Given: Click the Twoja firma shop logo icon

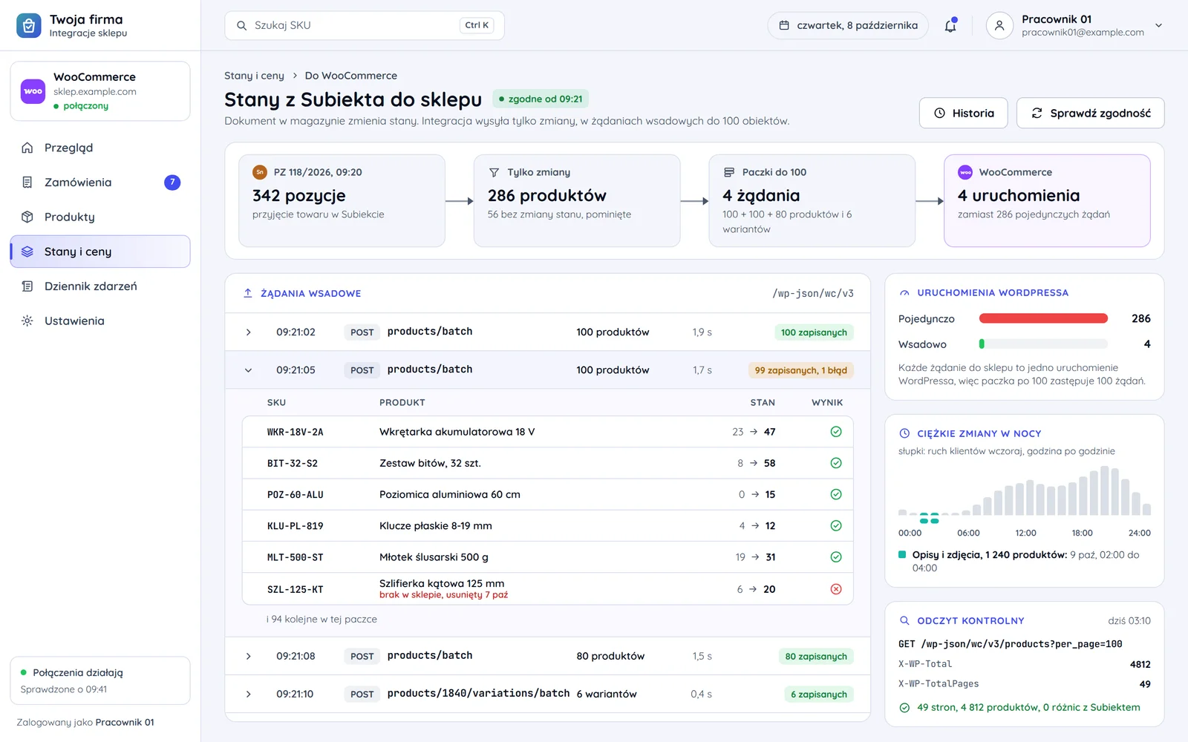Looking at the screenshot, I should [28, 25].
